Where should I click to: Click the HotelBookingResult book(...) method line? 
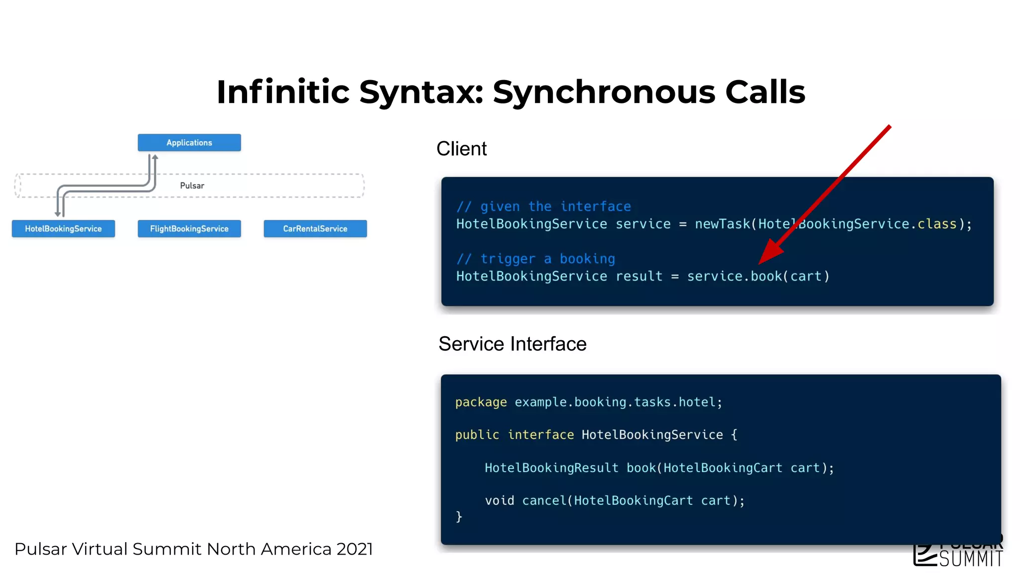pyautogui.click(x=659, y=468)
